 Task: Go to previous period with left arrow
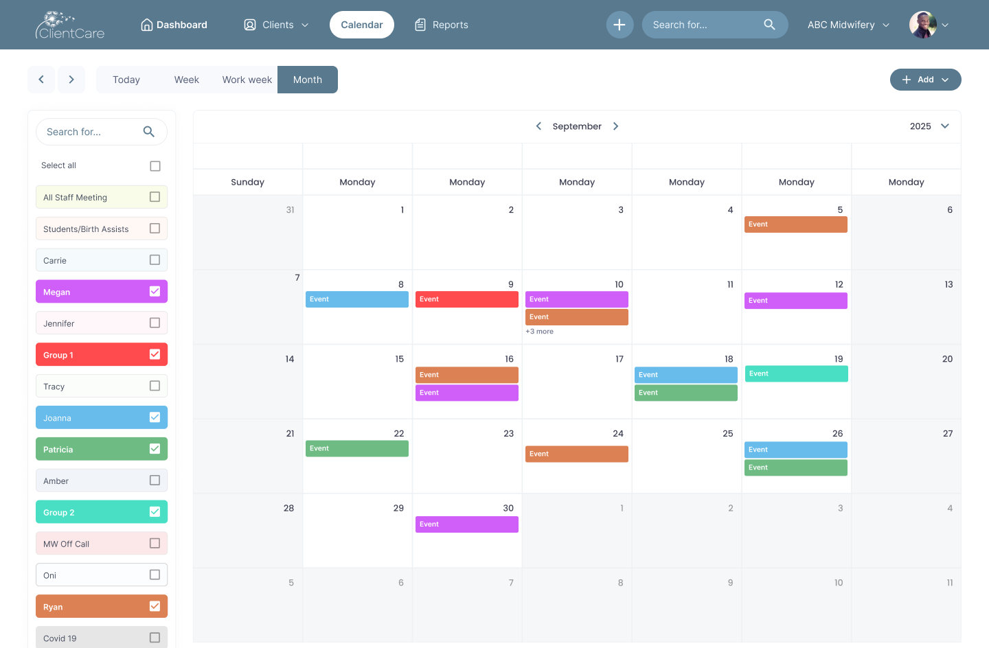coord(41,80)
